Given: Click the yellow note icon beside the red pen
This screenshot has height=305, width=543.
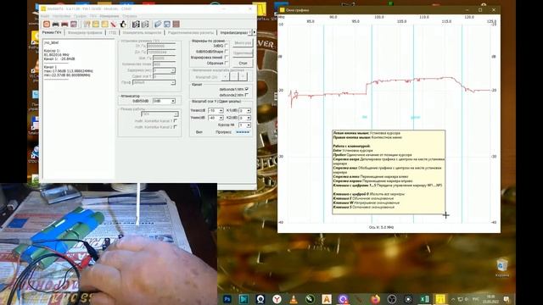Looking at the screenshot, I should (x=104, y=25).
